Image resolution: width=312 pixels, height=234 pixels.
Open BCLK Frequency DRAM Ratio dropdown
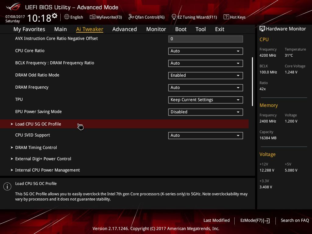tap(206, 63)
